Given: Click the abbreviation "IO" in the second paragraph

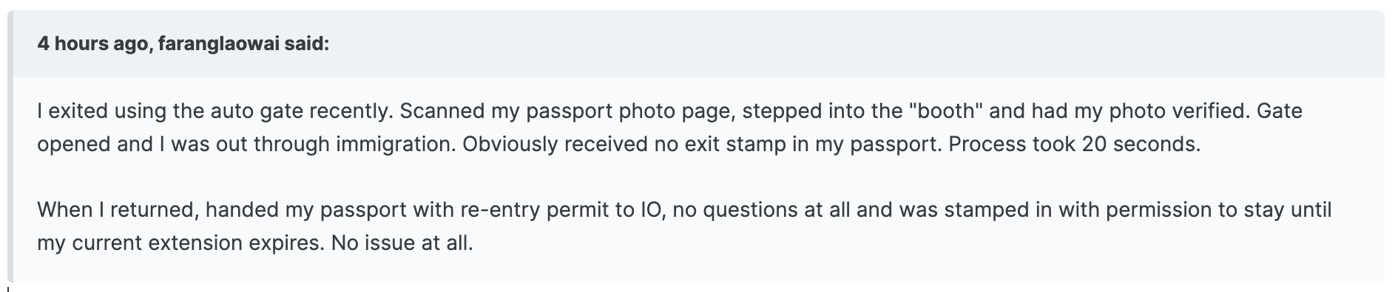Looking at the screenshot, I should click(x=649, y=210).
